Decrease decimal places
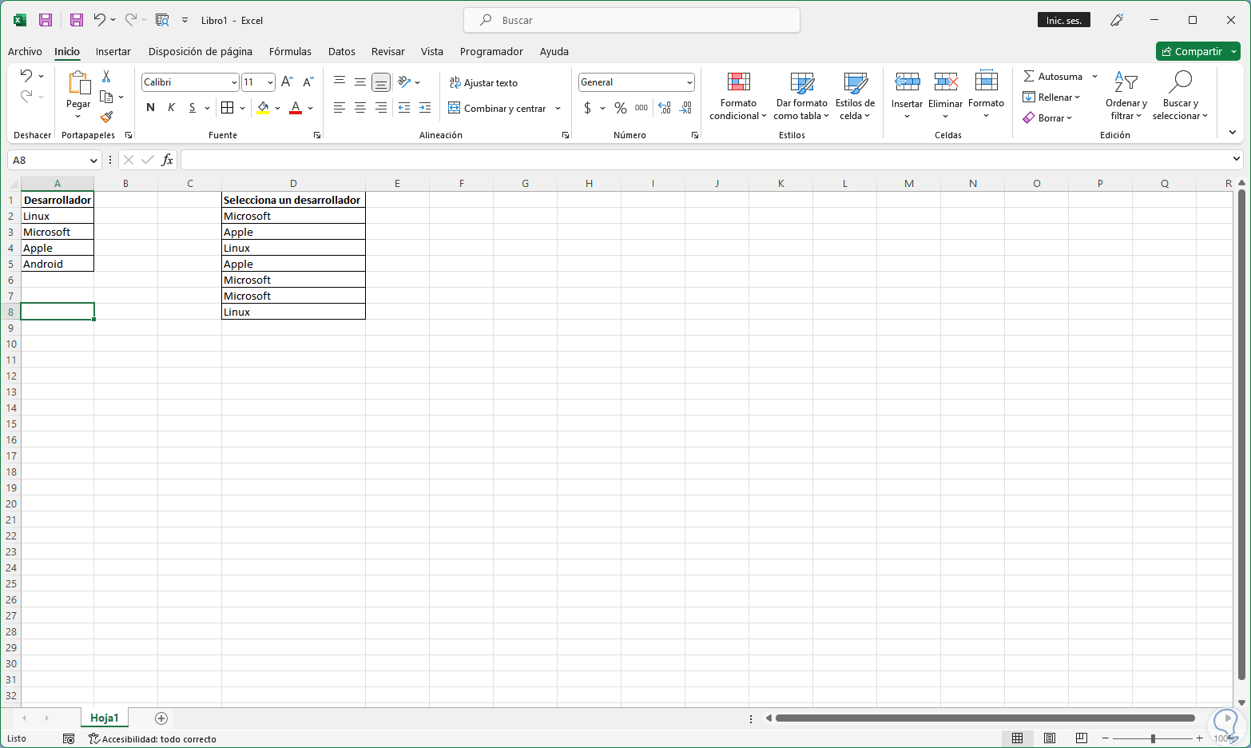The width and height of the screenshot is (1251, 748). tap(685, 108)
